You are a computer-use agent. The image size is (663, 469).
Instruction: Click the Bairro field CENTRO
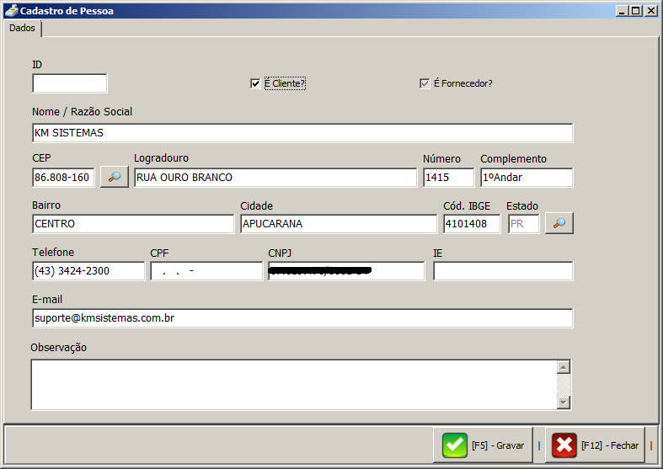click(133, 224)
